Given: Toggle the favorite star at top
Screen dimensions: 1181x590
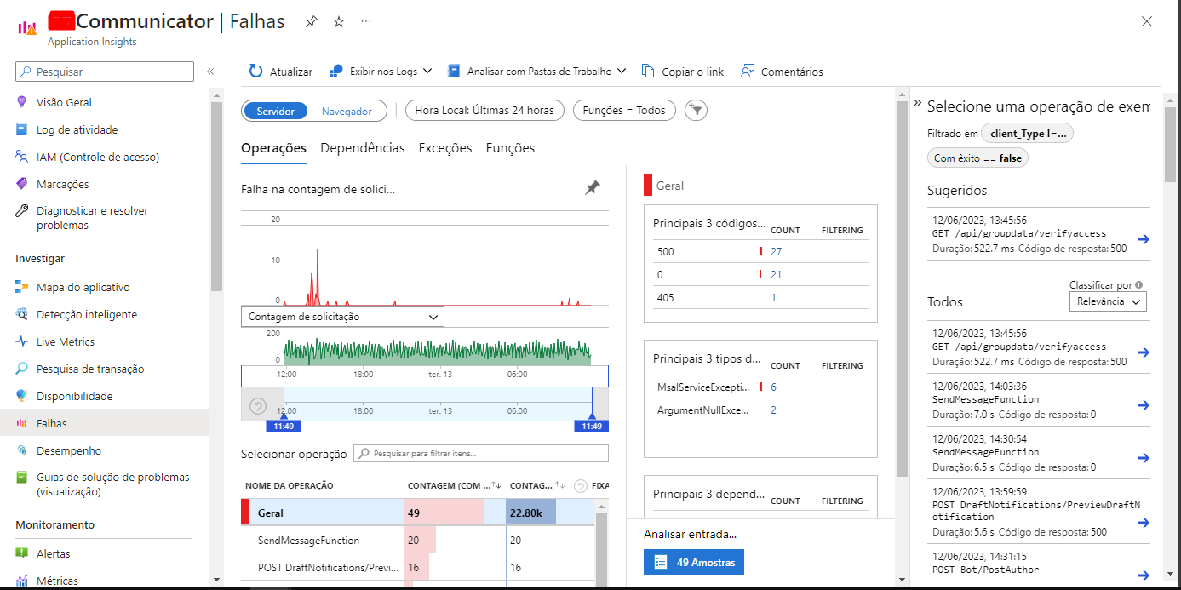Looking at the screenshot, I should click(x=338, y=22).
